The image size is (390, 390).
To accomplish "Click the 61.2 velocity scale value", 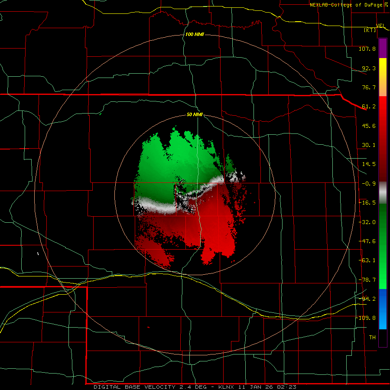I will 369,107.
